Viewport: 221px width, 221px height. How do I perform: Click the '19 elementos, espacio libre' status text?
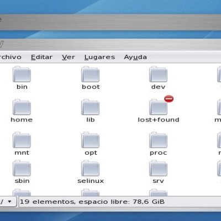coord(92,202)
